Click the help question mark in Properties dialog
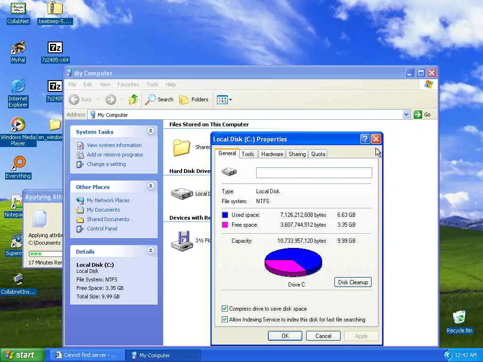The width and height of the screenshot is (483, 362). coord(365,139)
